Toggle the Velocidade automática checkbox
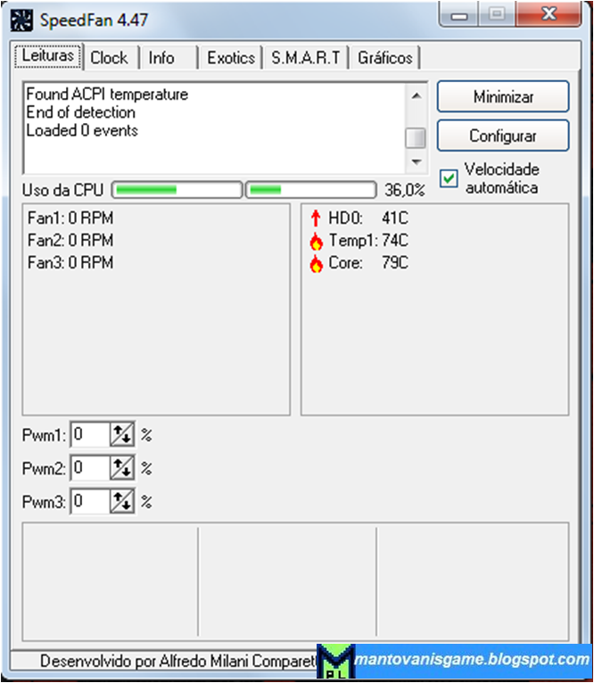The height and width of the screenshot is (683, 594). click(x=449, y=178)
